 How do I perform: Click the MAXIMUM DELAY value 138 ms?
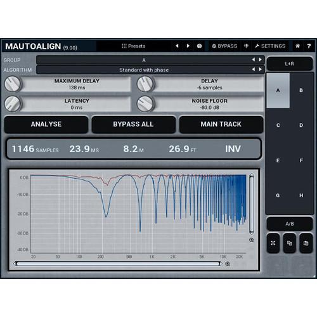[77, 87]
